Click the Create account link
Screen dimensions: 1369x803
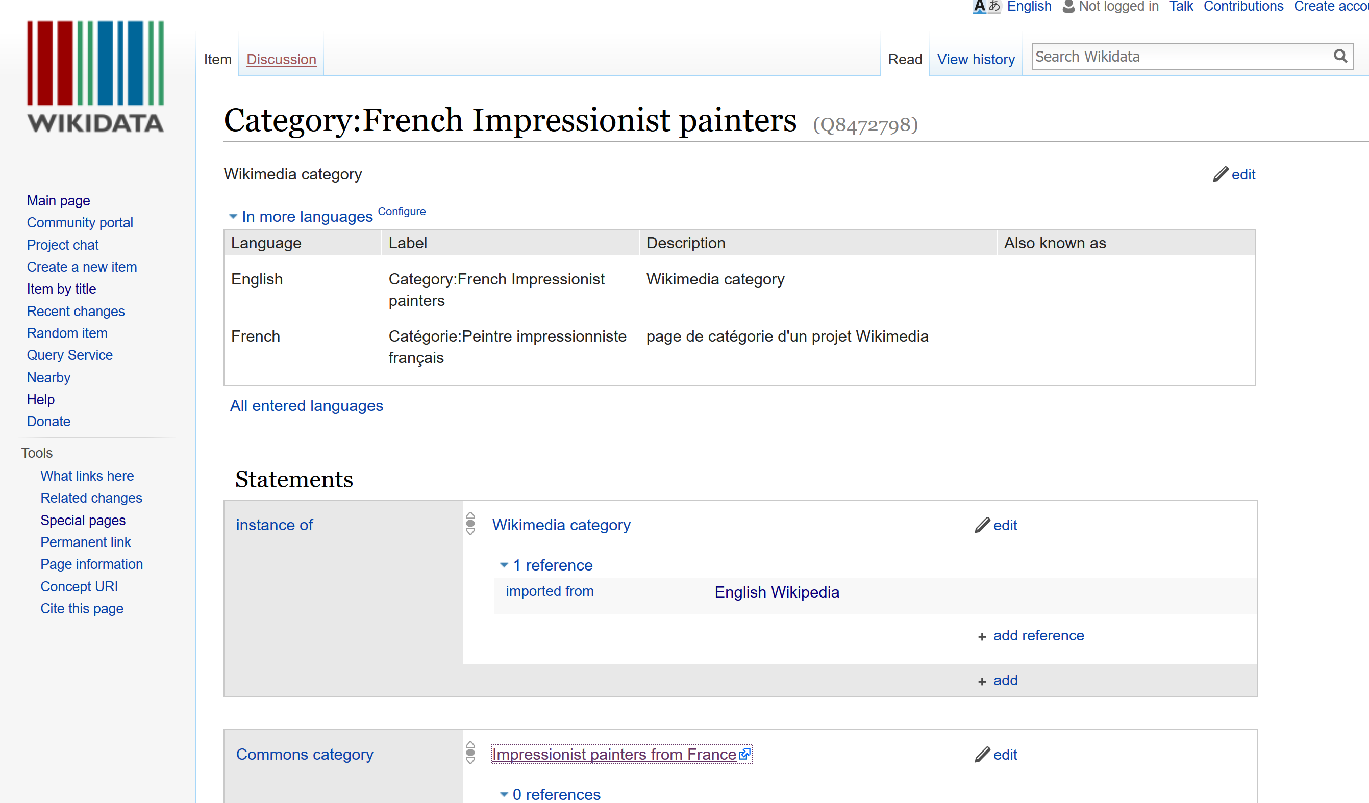click(1331, 7)
